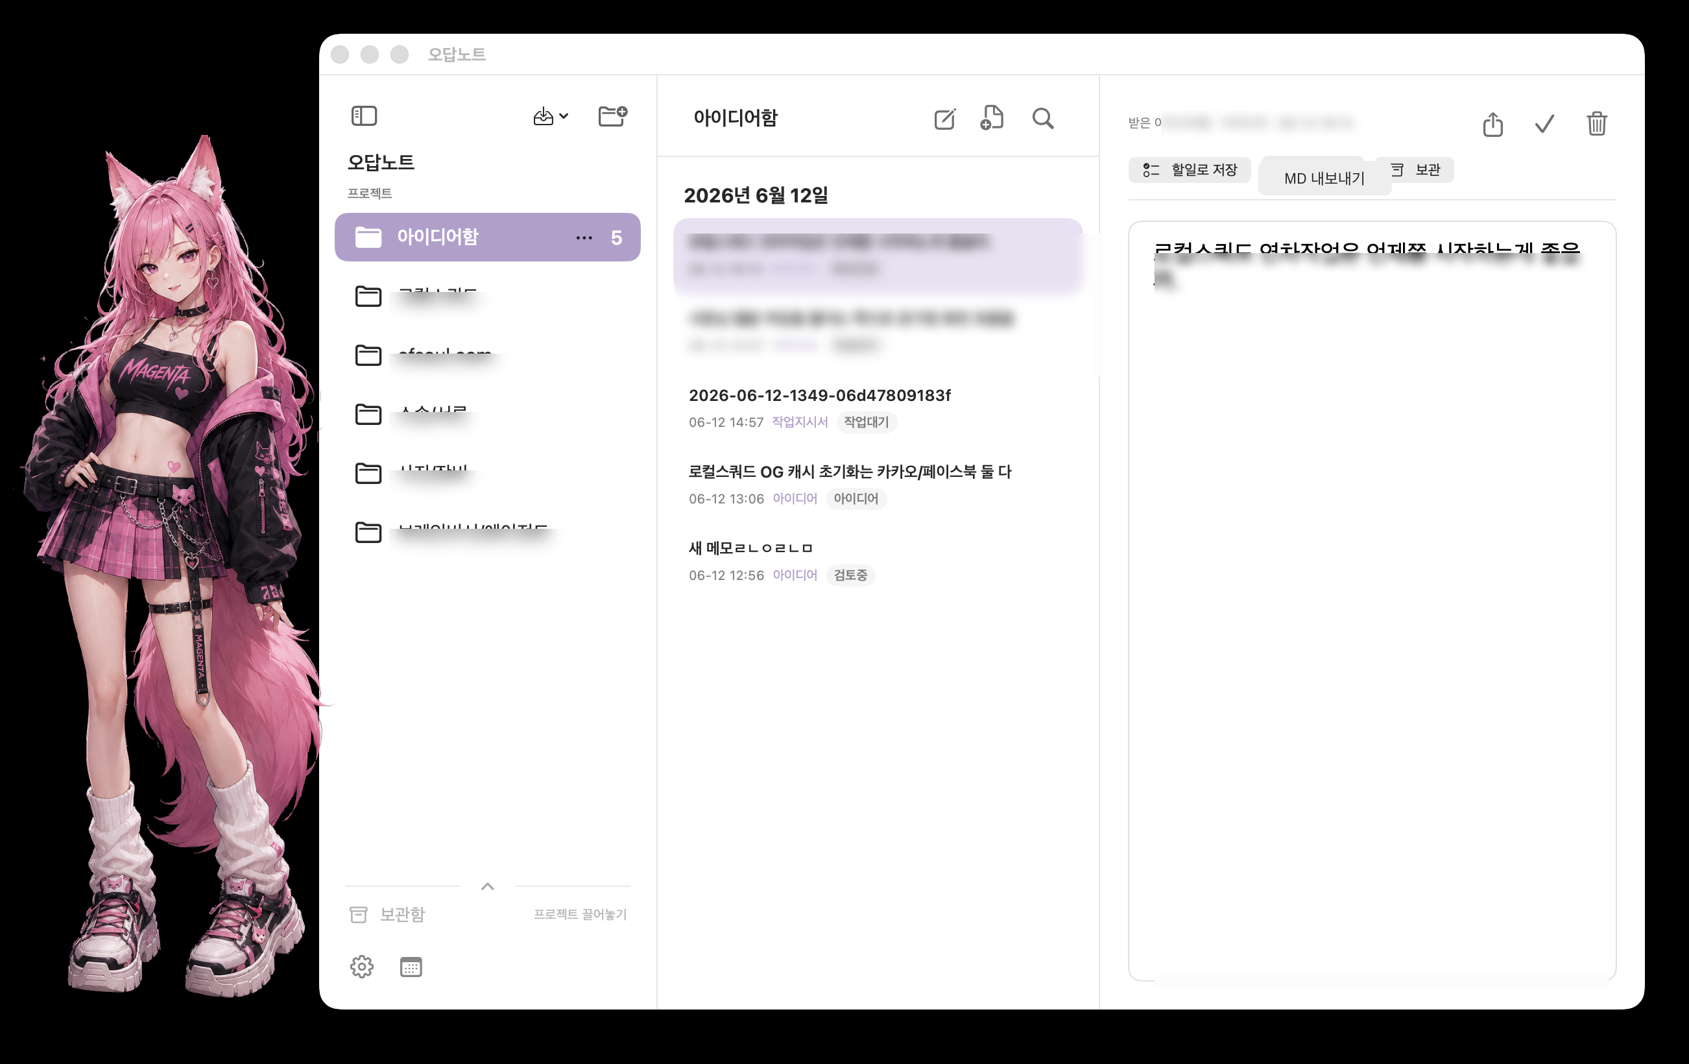Mark the note as done with checkmark
The width and height of the screenshot is (1689, 1064).
(x=1544, y=124)
